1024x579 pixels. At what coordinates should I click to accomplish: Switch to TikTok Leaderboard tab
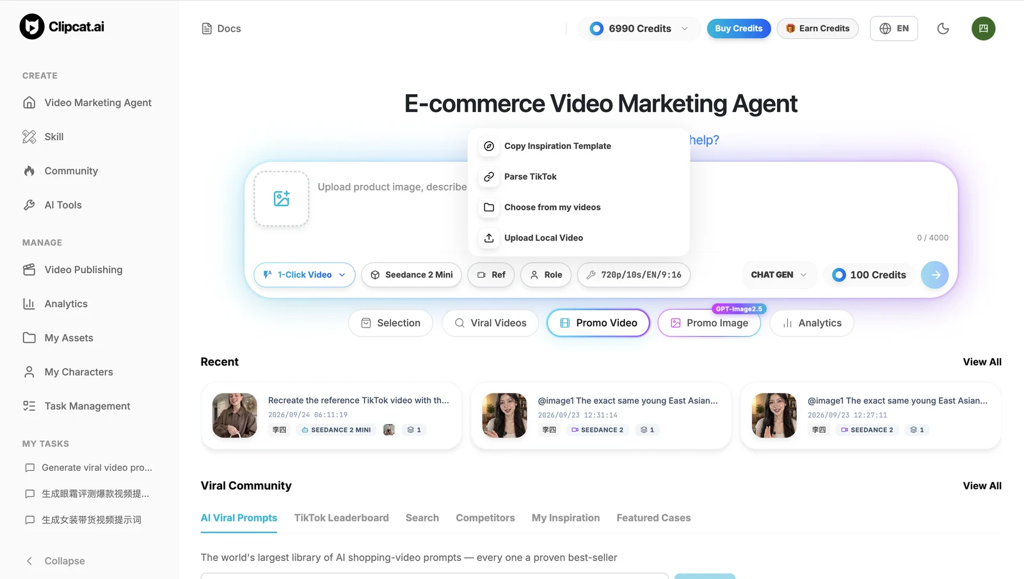pos(341,518)
